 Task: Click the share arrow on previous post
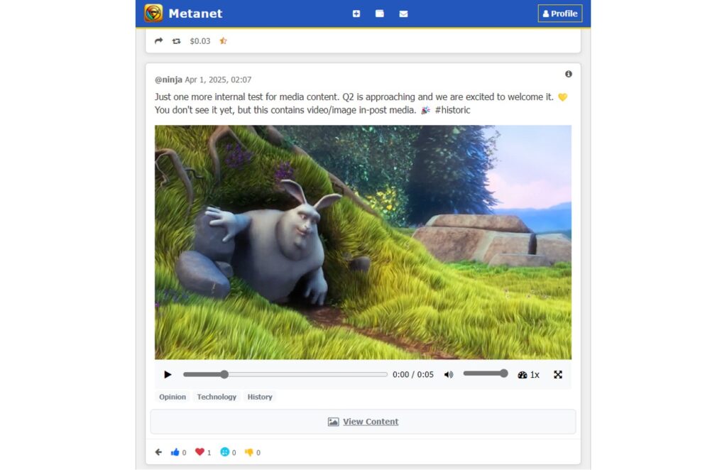158,41
